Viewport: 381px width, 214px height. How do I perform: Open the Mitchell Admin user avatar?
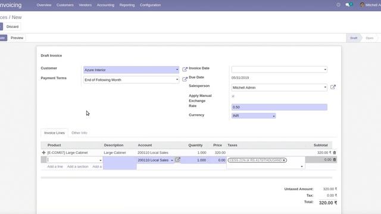[x=362, y=5]
